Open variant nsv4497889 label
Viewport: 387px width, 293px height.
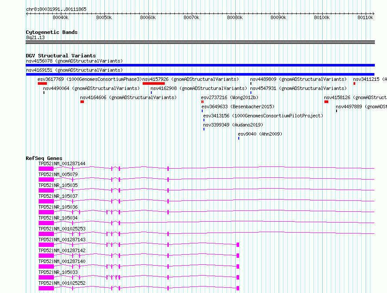361,107
